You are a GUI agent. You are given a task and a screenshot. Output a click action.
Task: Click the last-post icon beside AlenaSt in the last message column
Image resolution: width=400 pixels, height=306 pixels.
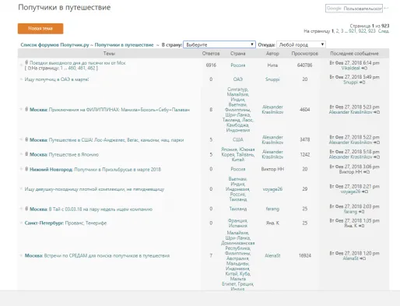363,259
